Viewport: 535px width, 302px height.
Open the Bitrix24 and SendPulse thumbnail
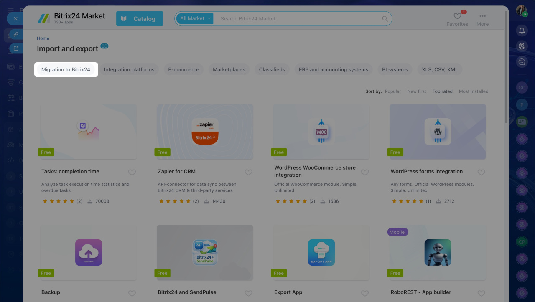pyautogui.click(x=205, y=253)
